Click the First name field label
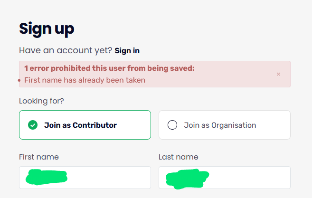 (x=39, y=157)
